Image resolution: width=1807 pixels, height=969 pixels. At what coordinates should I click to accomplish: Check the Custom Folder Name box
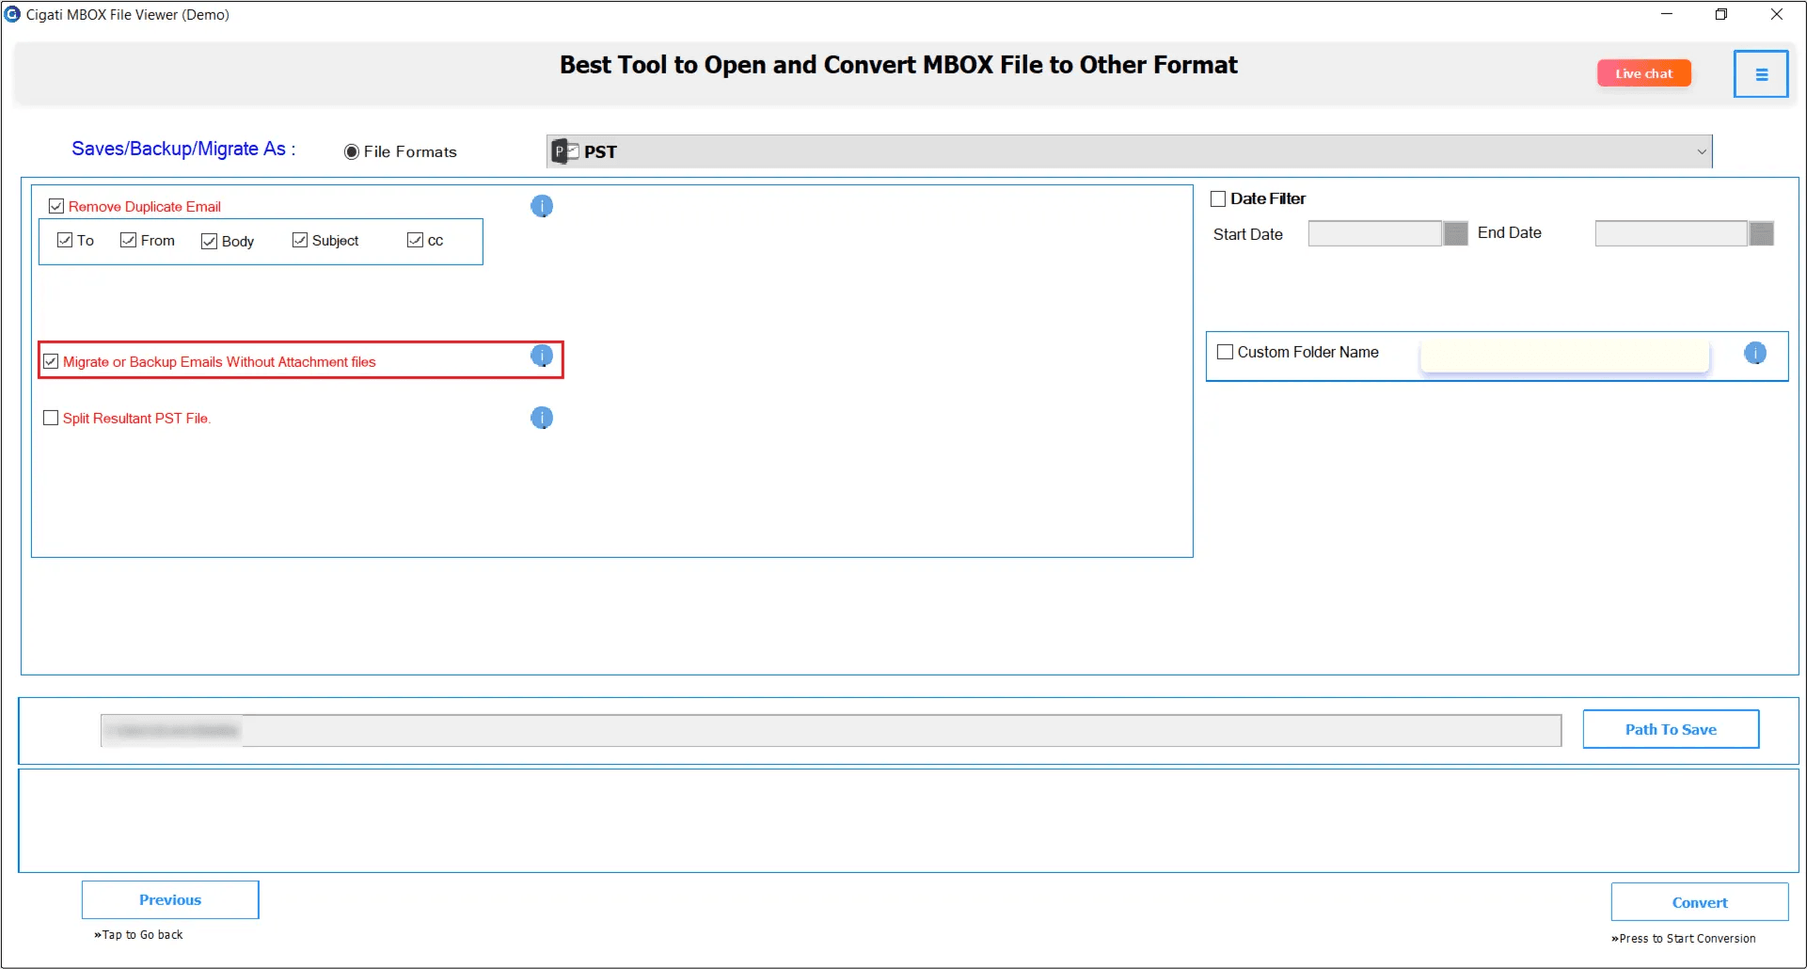point(1225,352)
